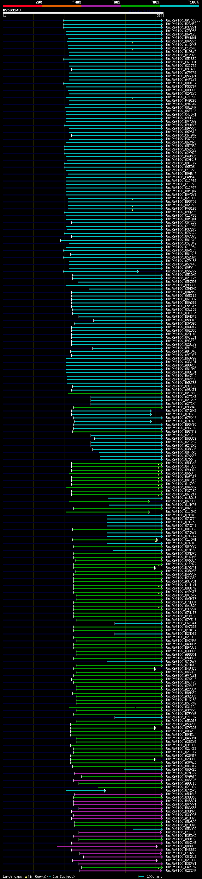Click the white query sequence bar
Image resolution: width=202 pixels, height=879 pixels.
click(x=83, y=13)
